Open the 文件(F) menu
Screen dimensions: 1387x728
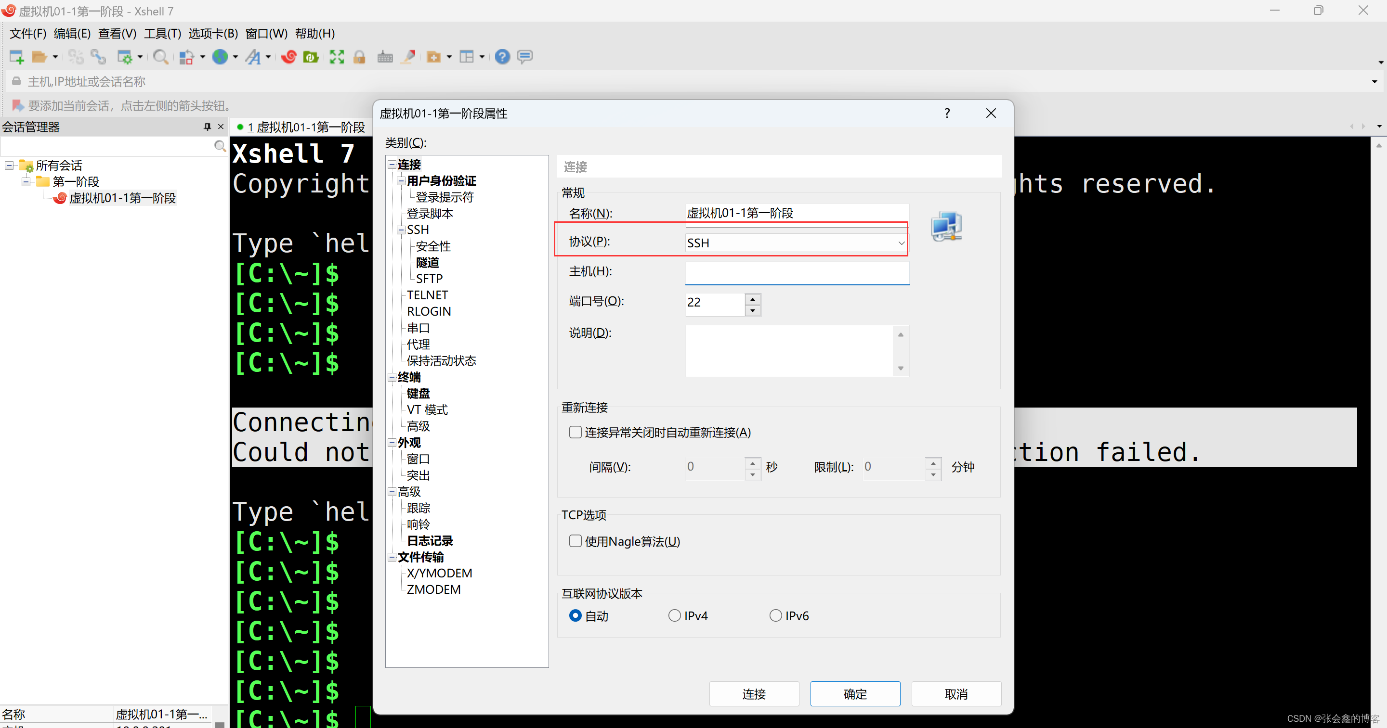click(28, 33)
